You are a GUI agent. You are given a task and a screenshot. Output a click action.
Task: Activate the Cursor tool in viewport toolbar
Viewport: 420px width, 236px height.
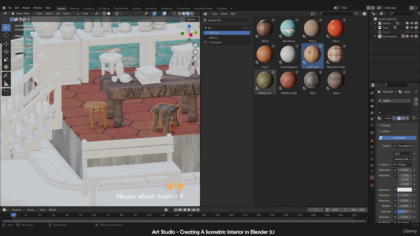(6, 35)
